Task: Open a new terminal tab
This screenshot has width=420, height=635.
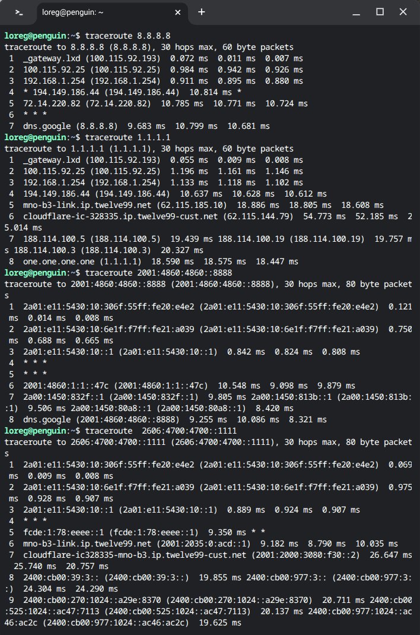Action: [x=202, y=12]
